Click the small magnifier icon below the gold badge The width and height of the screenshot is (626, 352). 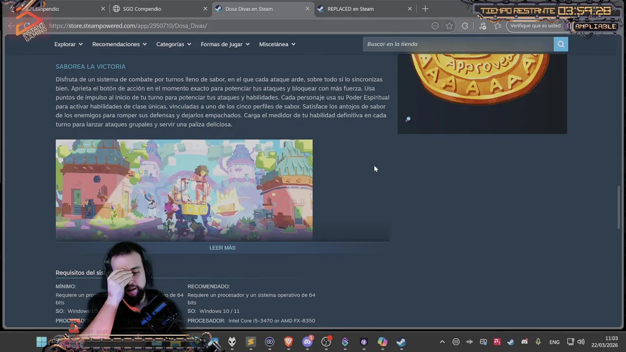click(x=408, y=119)
